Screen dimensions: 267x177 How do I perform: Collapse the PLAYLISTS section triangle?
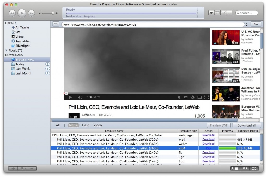click(6, 50)
